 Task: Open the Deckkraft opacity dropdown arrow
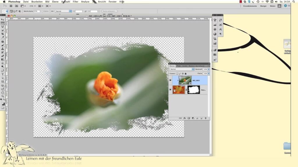pos(208,70)
